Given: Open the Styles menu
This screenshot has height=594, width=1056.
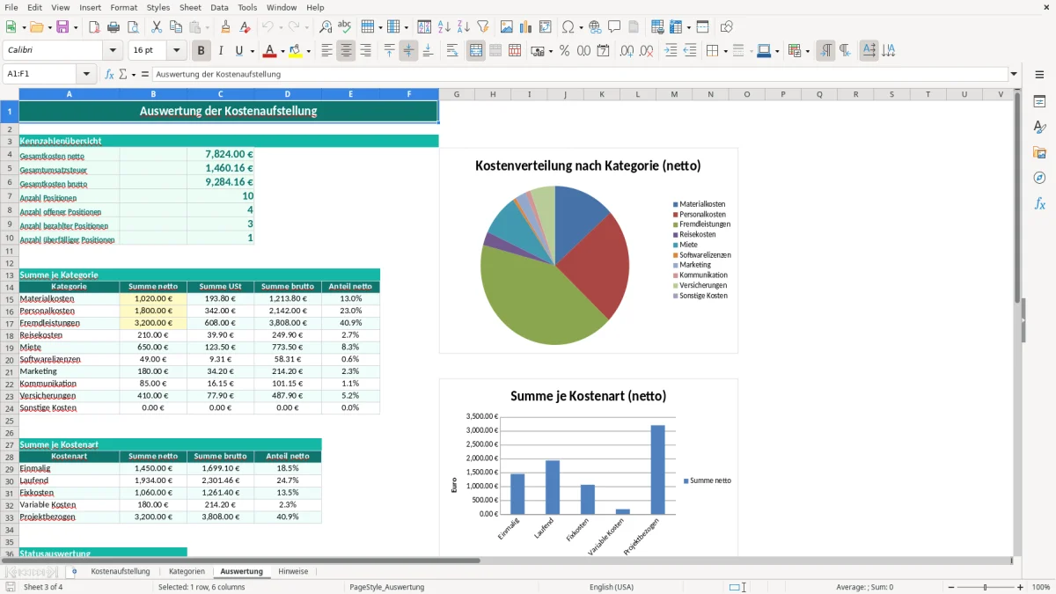Looking at the screenshot, I should pyautogui.click(x=158, y=7).
